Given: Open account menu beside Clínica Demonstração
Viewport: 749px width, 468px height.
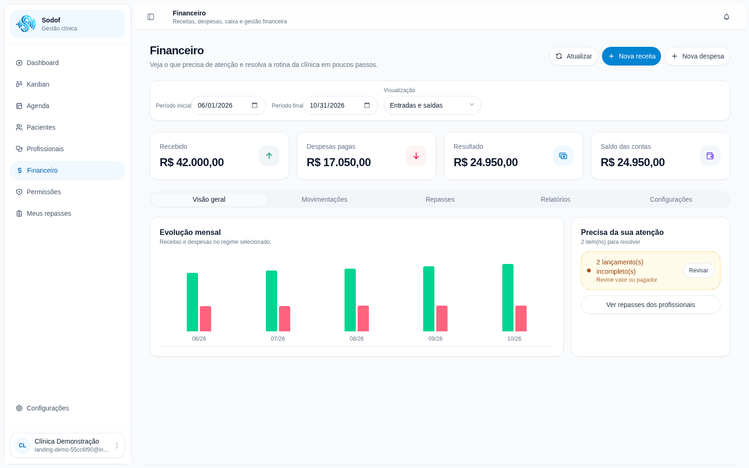Looking at the screenshot, I should click(x=117, y=446).
